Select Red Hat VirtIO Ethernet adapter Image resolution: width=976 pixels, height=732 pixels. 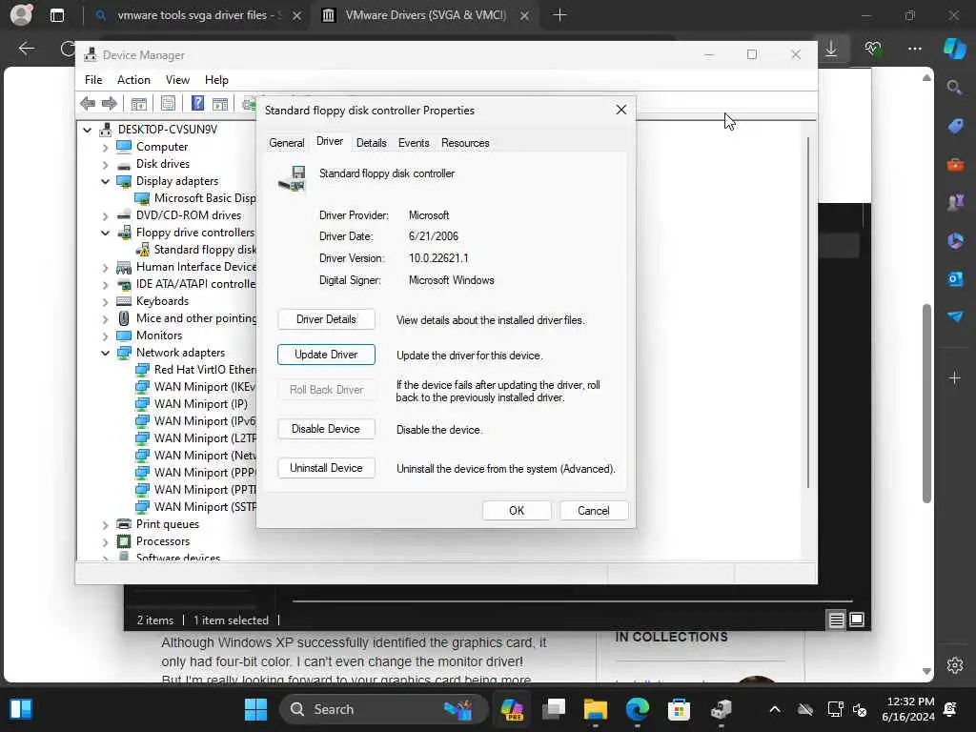(x=194, y=370)
